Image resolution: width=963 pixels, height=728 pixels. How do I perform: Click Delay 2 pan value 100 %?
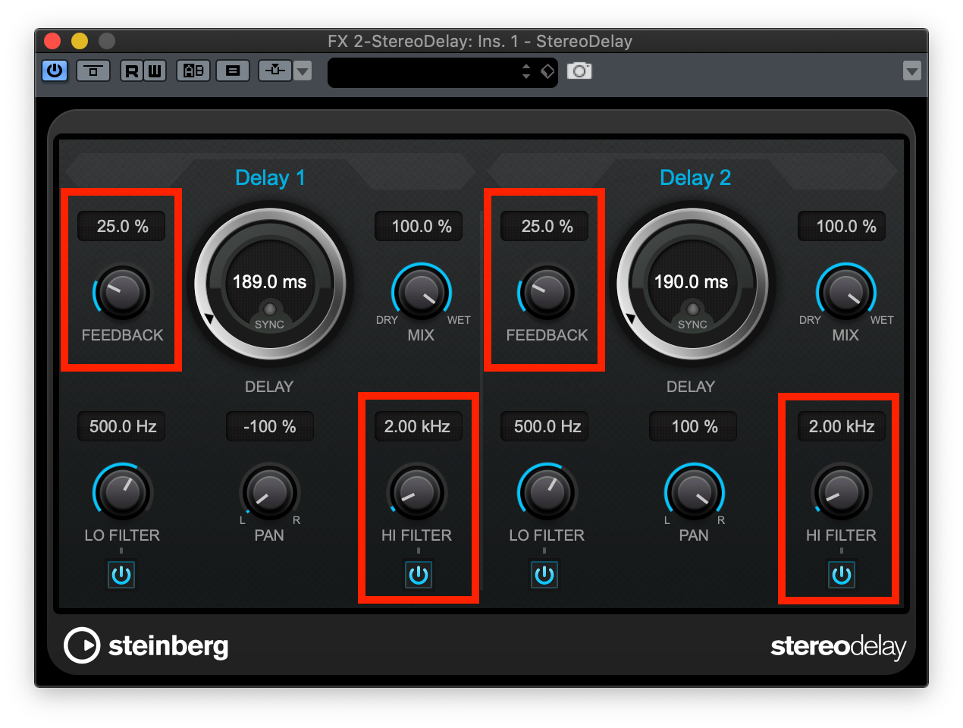point(694,426)
